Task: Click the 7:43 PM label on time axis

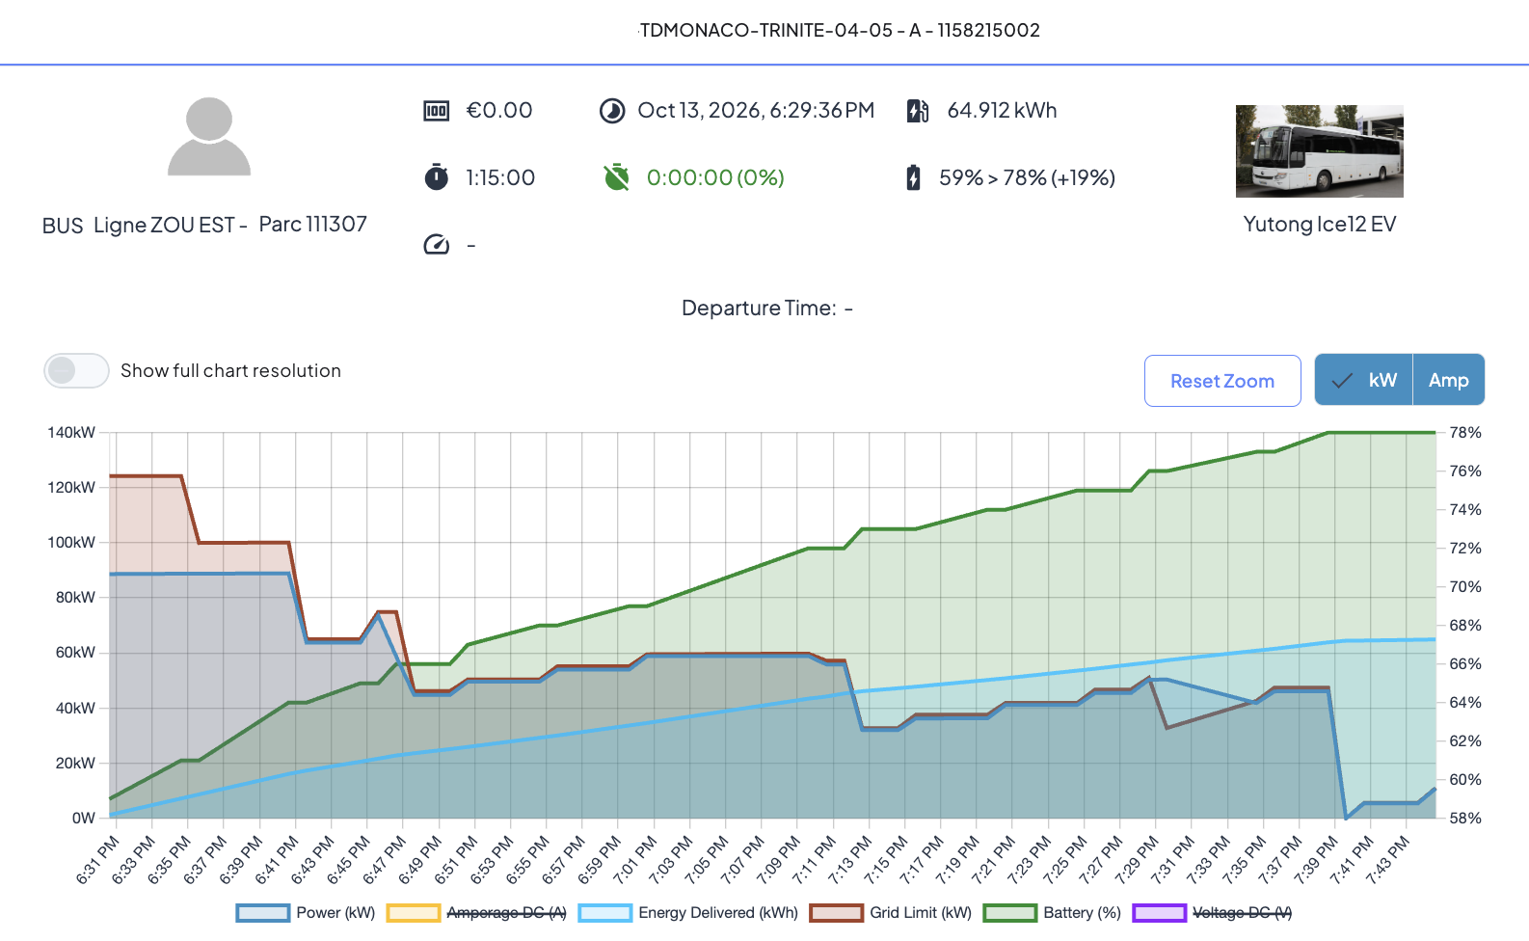Action: click(x=1388, y=860)
